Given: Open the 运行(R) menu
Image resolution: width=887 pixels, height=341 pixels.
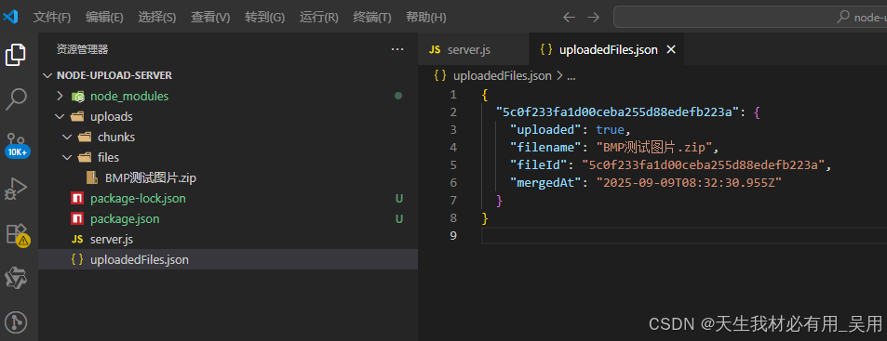Looking at the screenshot, I should [319, 18].
